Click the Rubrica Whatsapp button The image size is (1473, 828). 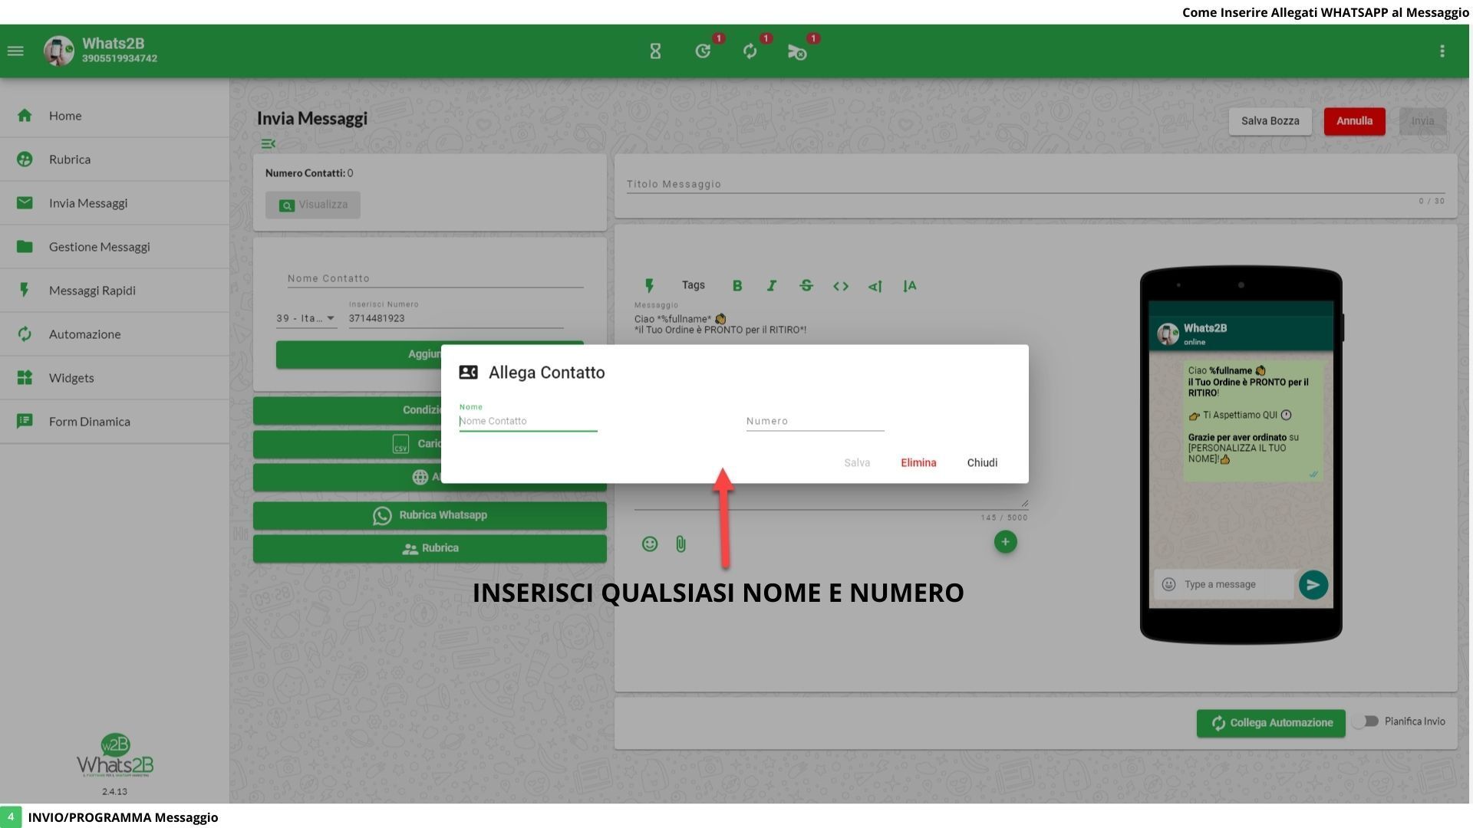pos(430,515)
